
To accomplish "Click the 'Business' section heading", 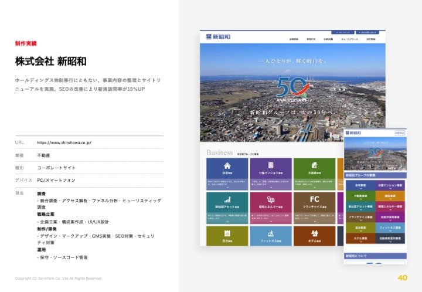I will (220, 152).
